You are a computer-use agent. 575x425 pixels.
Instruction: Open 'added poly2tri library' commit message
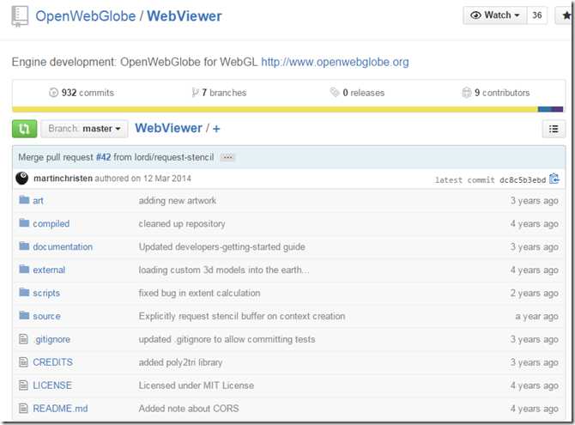[x=180, y=362]
